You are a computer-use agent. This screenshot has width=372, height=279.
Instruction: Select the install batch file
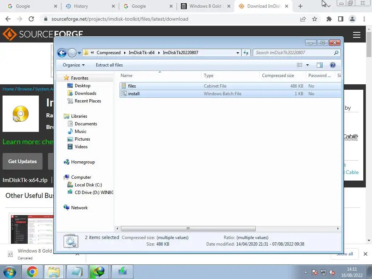click(x=230, y=93)
